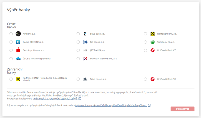Click the Air Bank logo icon
This screenshot has width=201, height=118.
pos(18,34)
